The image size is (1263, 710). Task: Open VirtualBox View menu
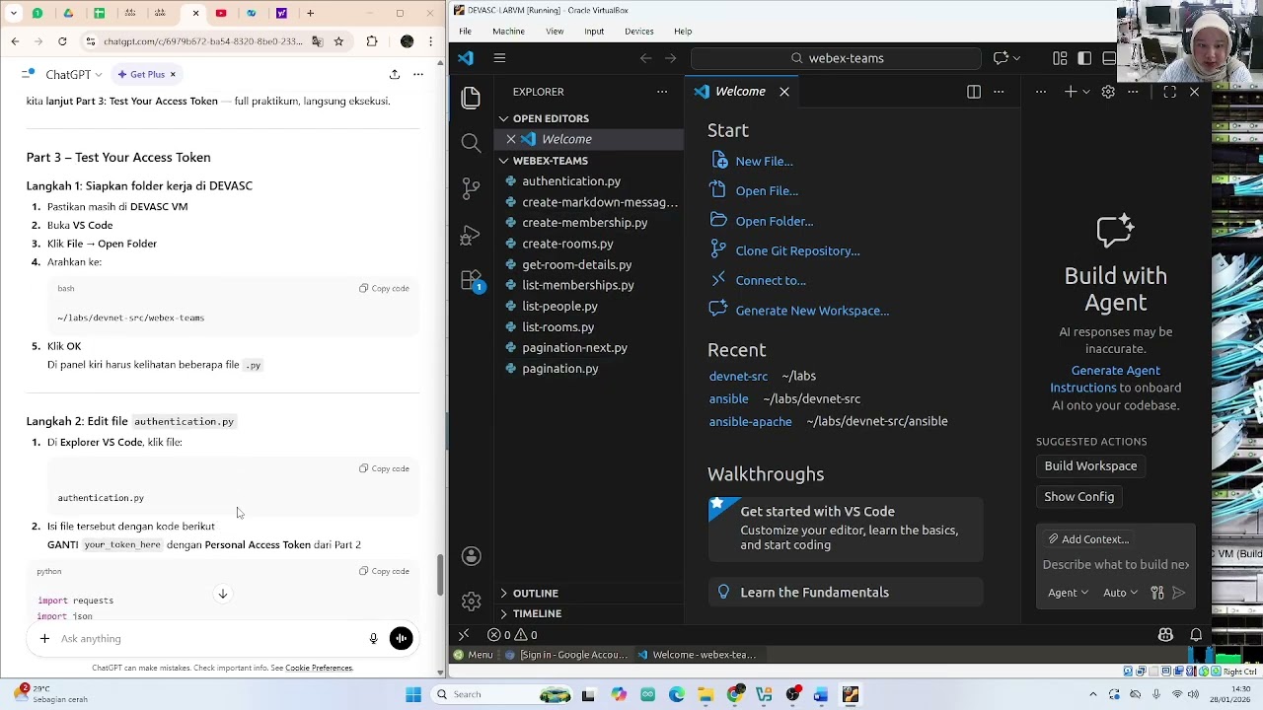[555, 32]
